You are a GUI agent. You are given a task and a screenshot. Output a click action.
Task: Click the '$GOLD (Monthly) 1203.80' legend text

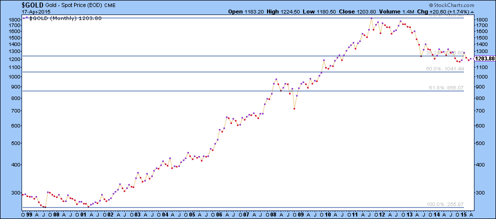point(65,18)
